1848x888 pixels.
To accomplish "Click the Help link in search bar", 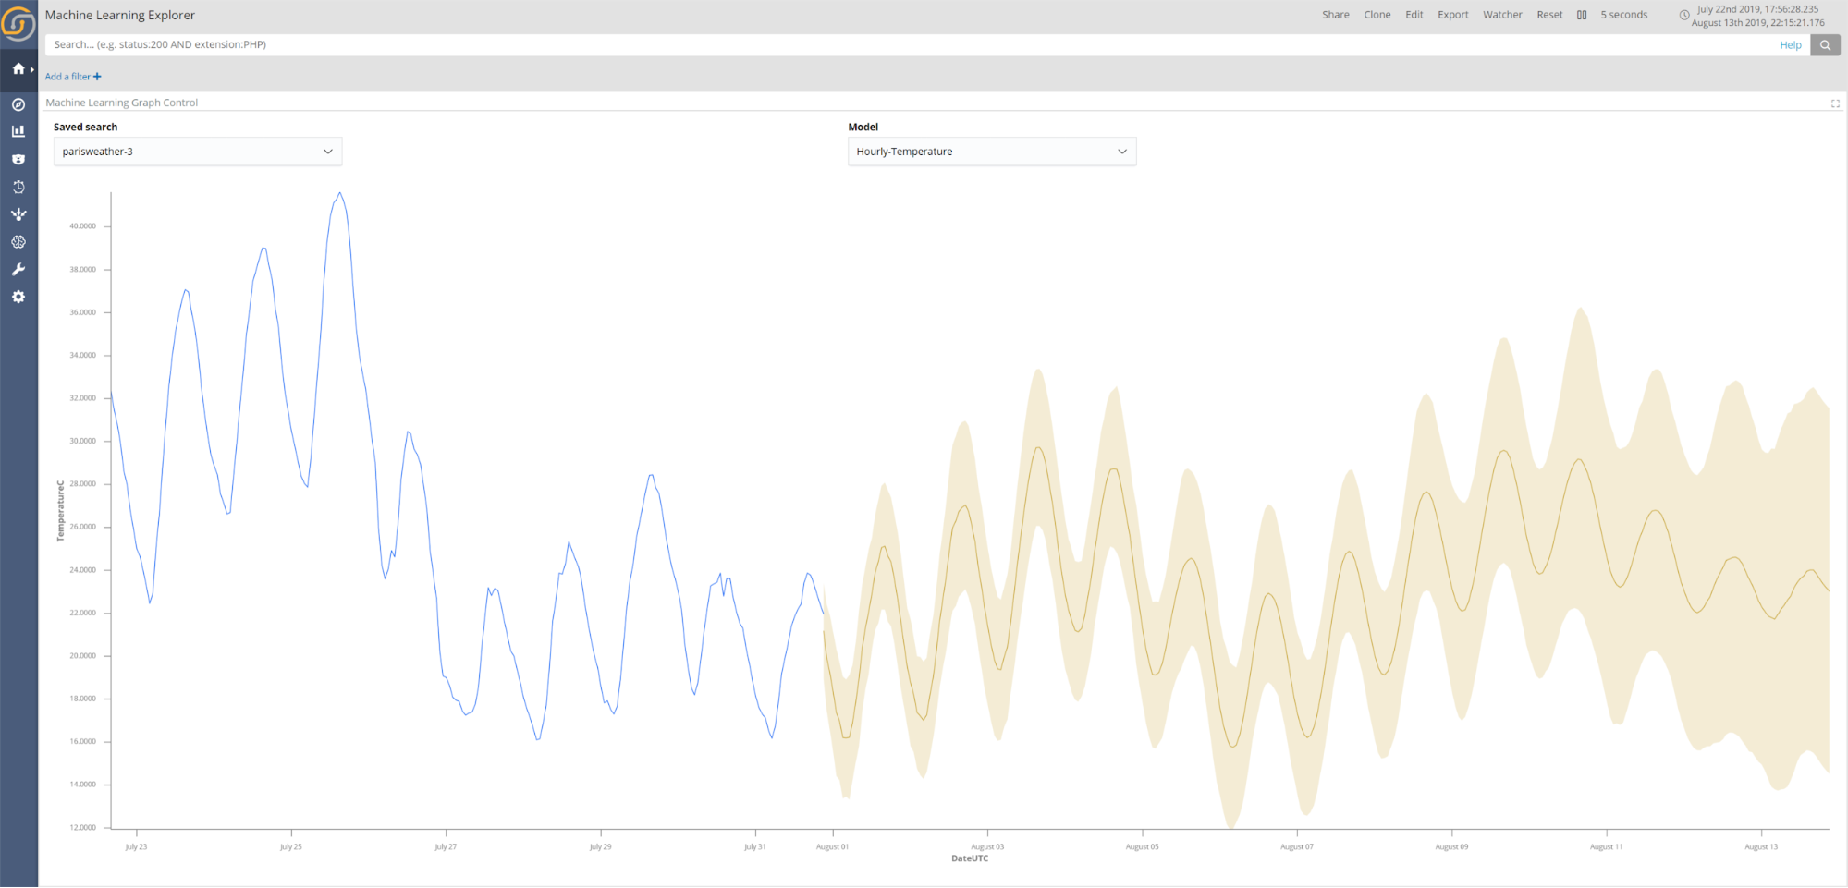I will 1791,44.
